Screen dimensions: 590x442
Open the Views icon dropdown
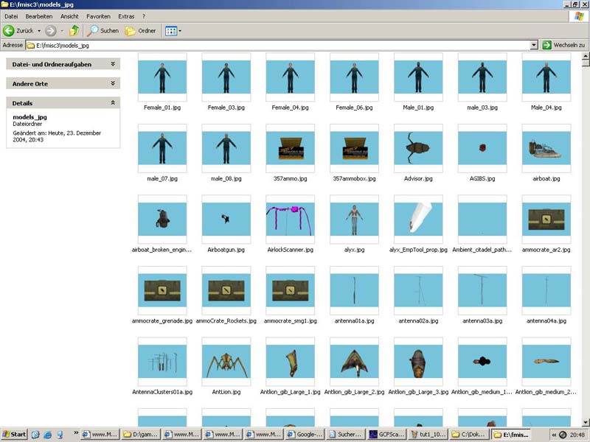click(173, 31)
